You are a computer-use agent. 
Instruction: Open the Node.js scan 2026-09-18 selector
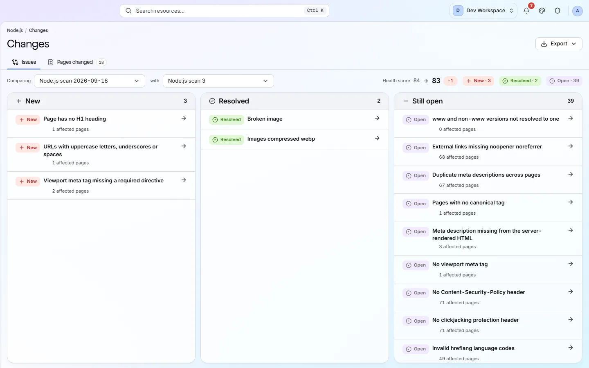pyautogui.click(x=90, y=81)
